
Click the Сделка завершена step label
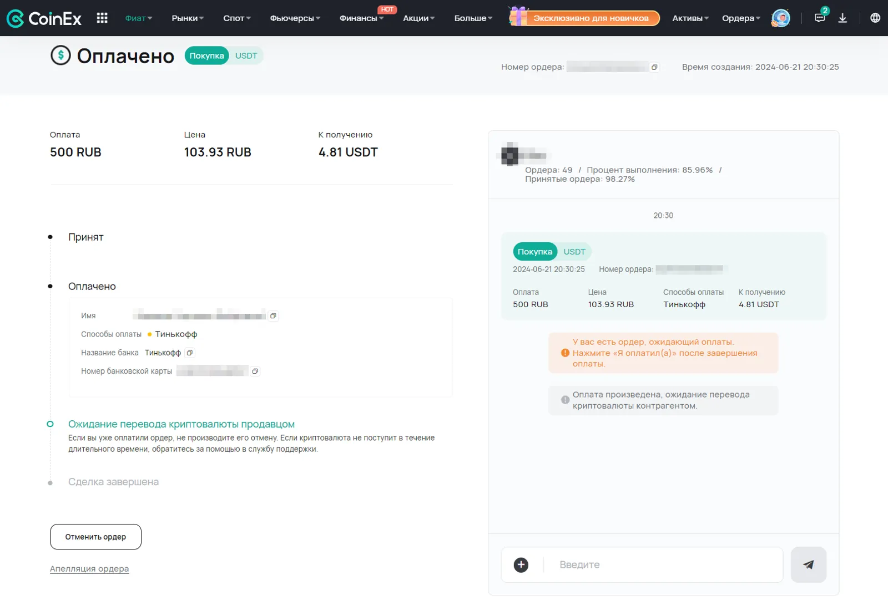(113, 482)
